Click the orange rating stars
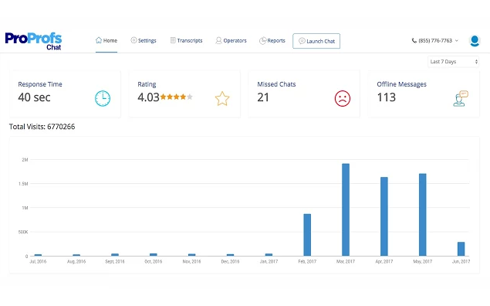 click(176, 97)
